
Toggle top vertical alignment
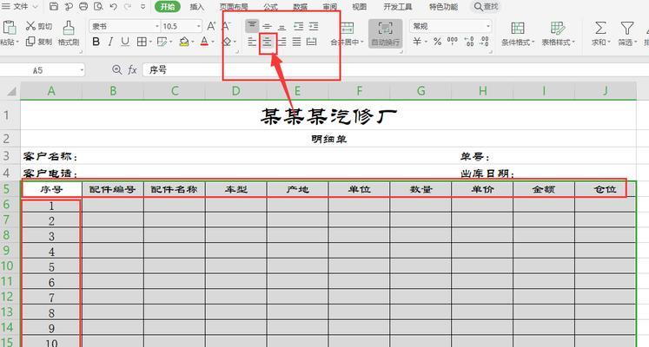(252, 26)
